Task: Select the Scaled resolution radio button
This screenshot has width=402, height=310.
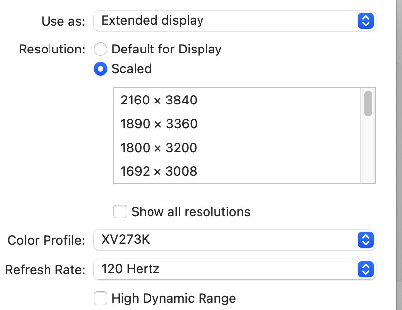Action: (100, 69)
